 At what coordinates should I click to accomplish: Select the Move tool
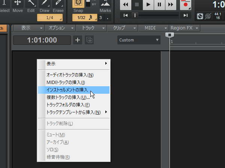(x=18, y=6)
